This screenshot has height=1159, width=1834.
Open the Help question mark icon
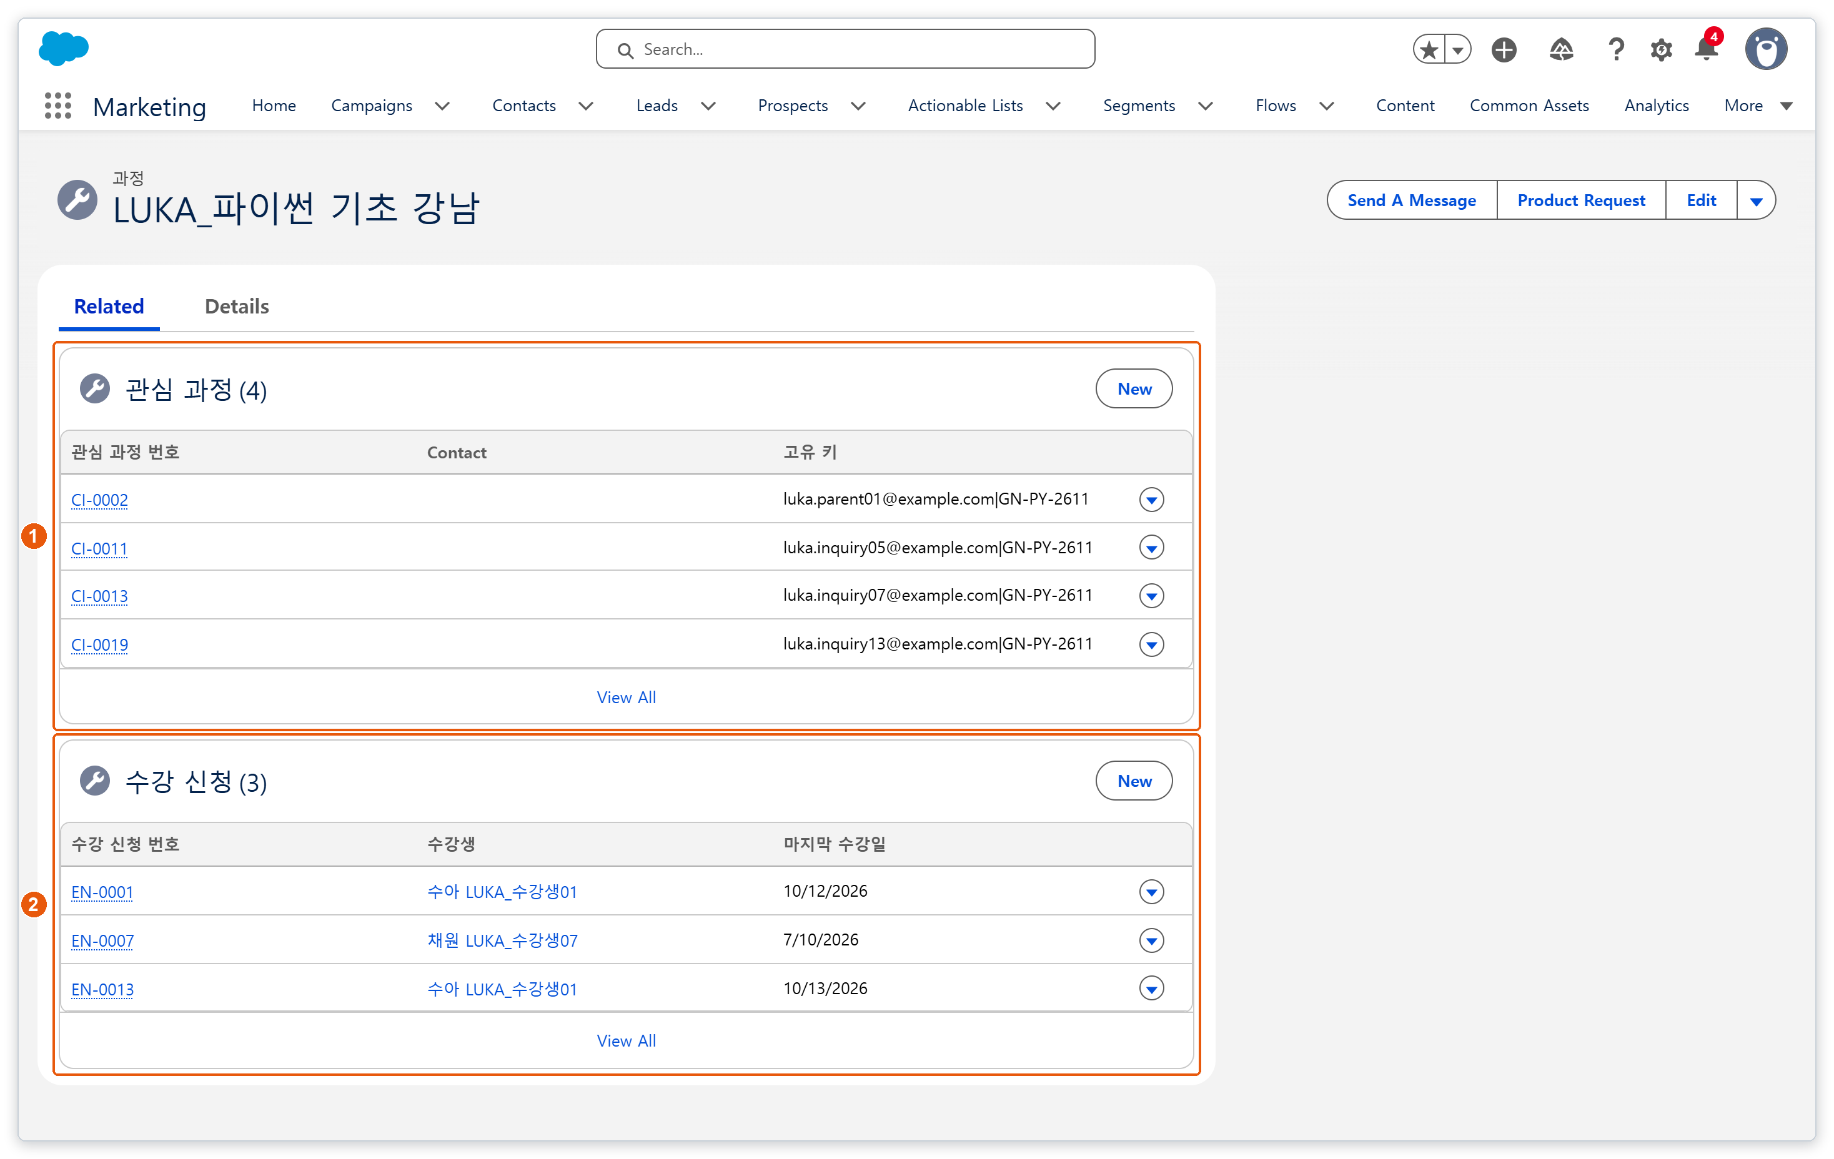click(x=1615, y=50)
